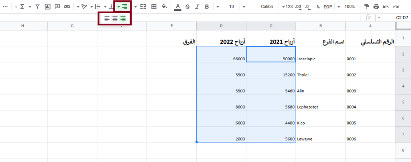Image resolution: width=411 pixels, height=162 pixels.
Task: Activate the paint format roller icon
Action: (367, 6)
